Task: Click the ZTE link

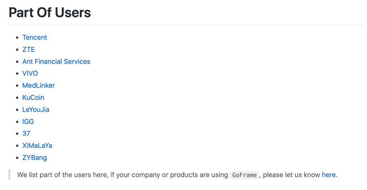Action: tap(29, 49)
